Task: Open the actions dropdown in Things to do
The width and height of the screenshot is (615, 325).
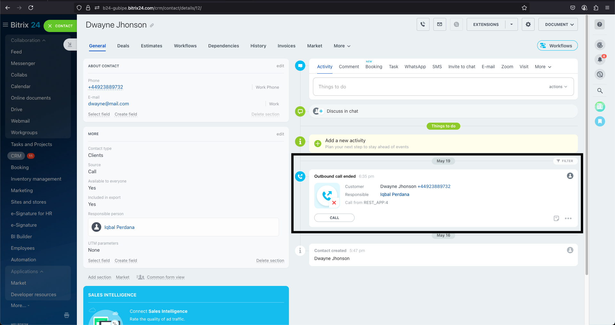Action: (x=558, y=87)
